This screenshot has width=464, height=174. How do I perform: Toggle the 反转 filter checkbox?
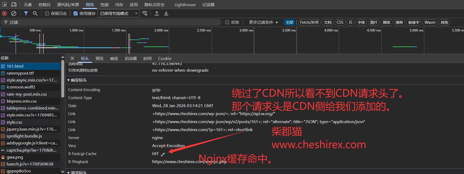(227, 22)
